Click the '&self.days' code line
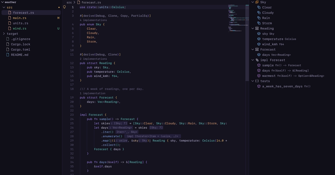The width and height of the screenshot is (335, 175). point(103,166)
